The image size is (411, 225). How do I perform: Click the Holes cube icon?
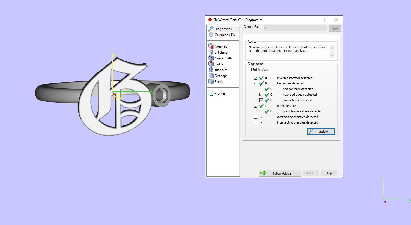pos(211,64)
